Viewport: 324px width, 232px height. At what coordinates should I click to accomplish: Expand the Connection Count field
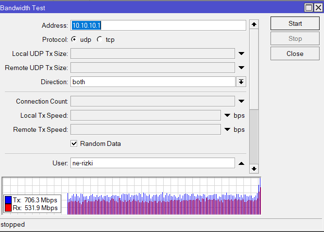coord(241,101)
